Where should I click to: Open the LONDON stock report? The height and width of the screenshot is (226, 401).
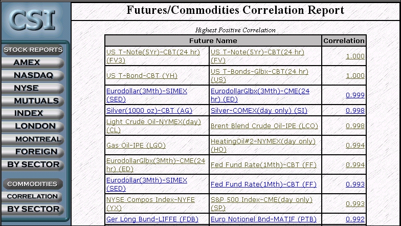tap(33, 126)
